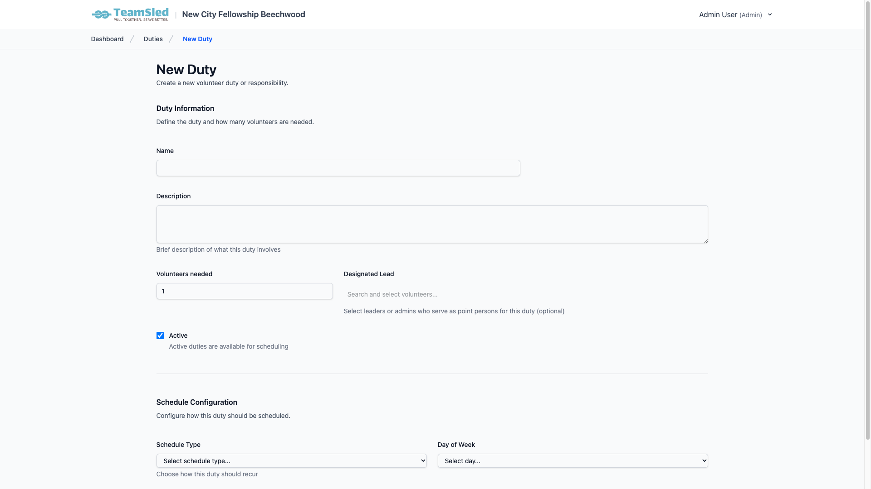The height and width of the screenshot is (489, 871).
Task: Open the Admin User menu chevron
Action: tap(770, 14)
